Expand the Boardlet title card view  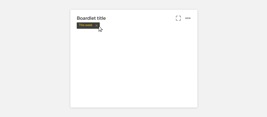click(x=178, y=18)
